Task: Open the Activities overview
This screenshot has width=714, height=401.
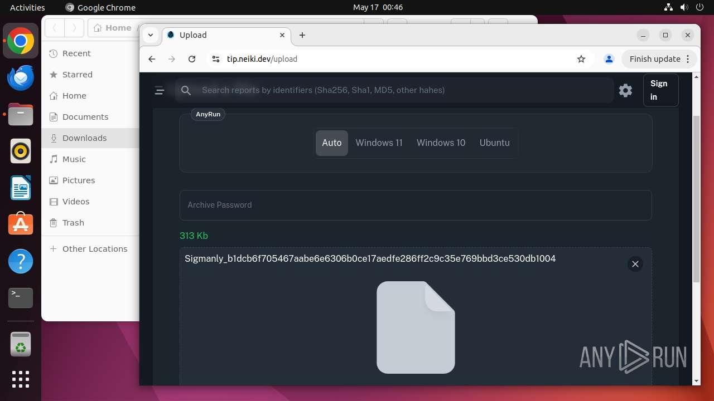Action: pos(27,7)
